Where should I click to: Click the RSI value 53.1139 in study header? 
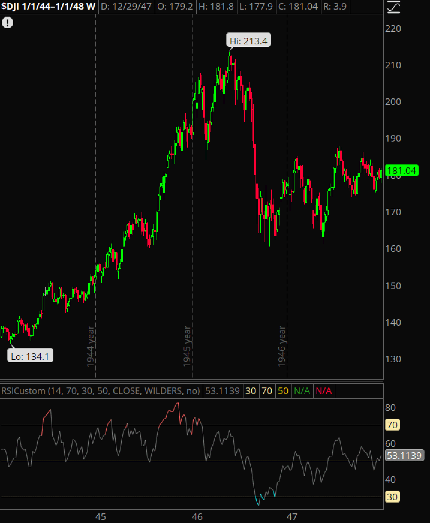click(222, 391)
